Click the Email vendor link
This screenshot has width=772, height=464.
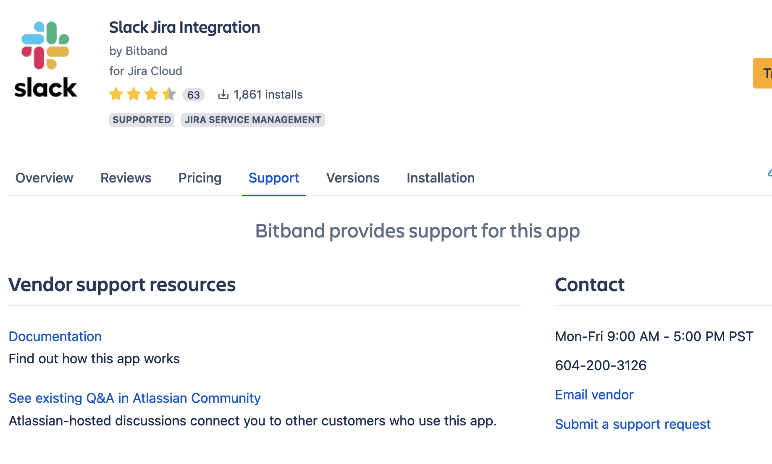point(594,394)
